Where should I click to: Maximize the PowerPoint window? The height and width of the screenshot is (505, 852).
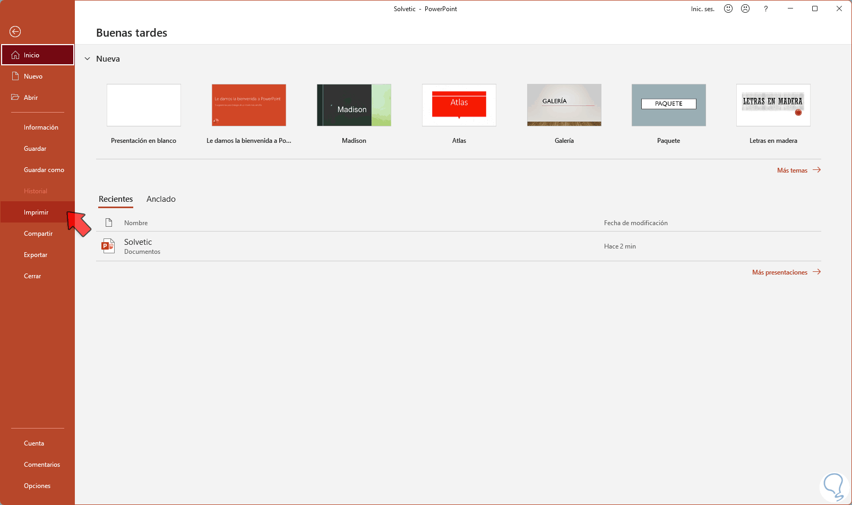pos(815,8)
